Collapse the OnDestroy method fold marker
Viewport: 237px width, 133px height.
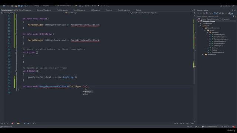[16, 34]
